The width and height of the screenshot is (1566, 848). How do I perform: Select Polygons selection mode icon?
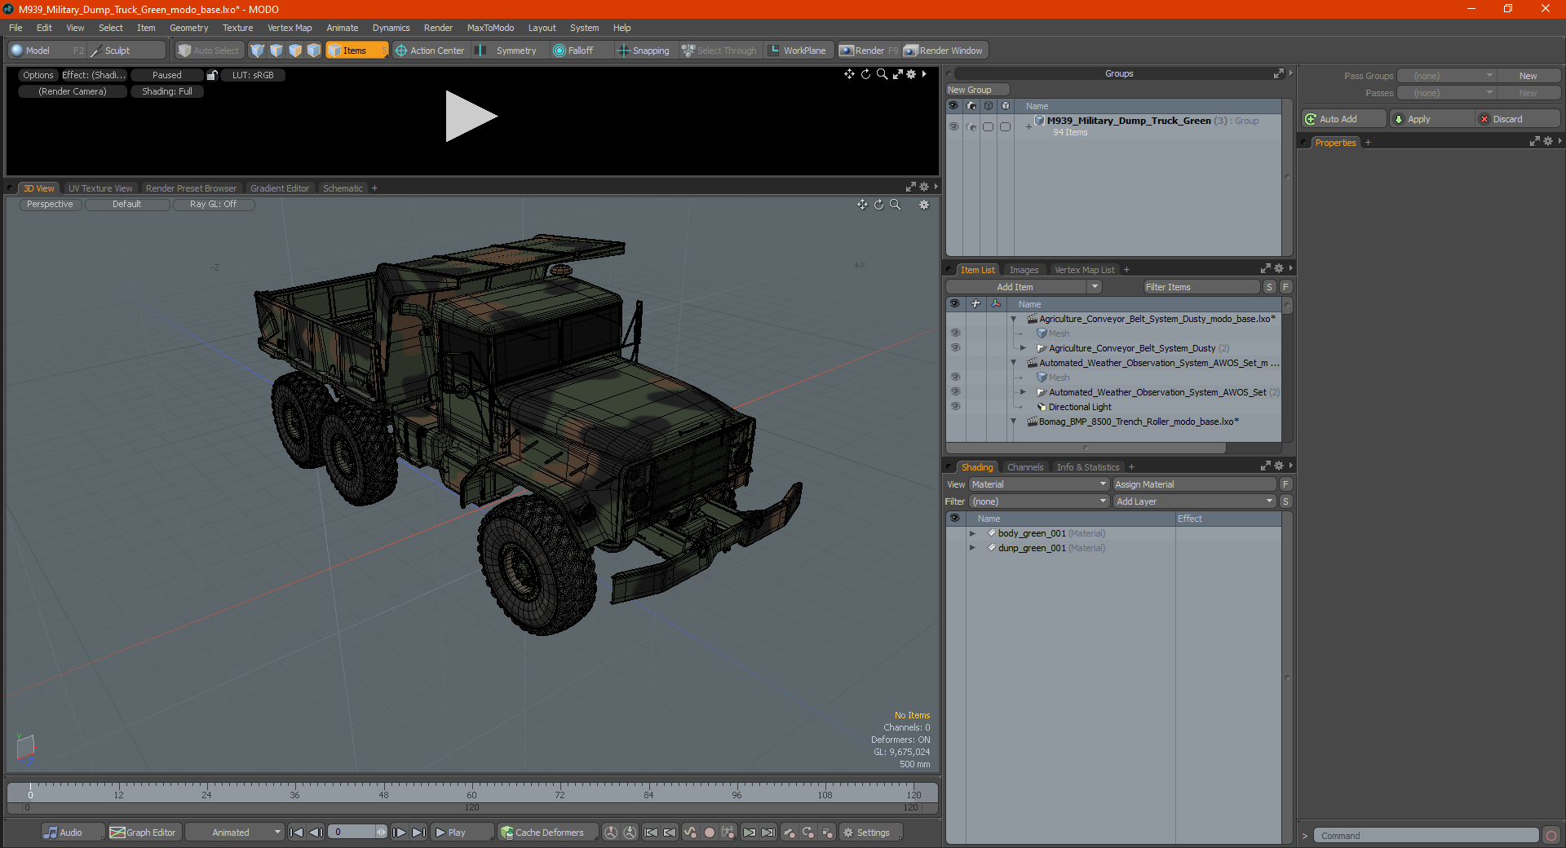click(x=295, y=51)
